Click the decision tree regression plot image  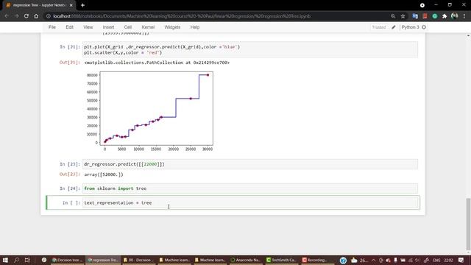(150, 111)
